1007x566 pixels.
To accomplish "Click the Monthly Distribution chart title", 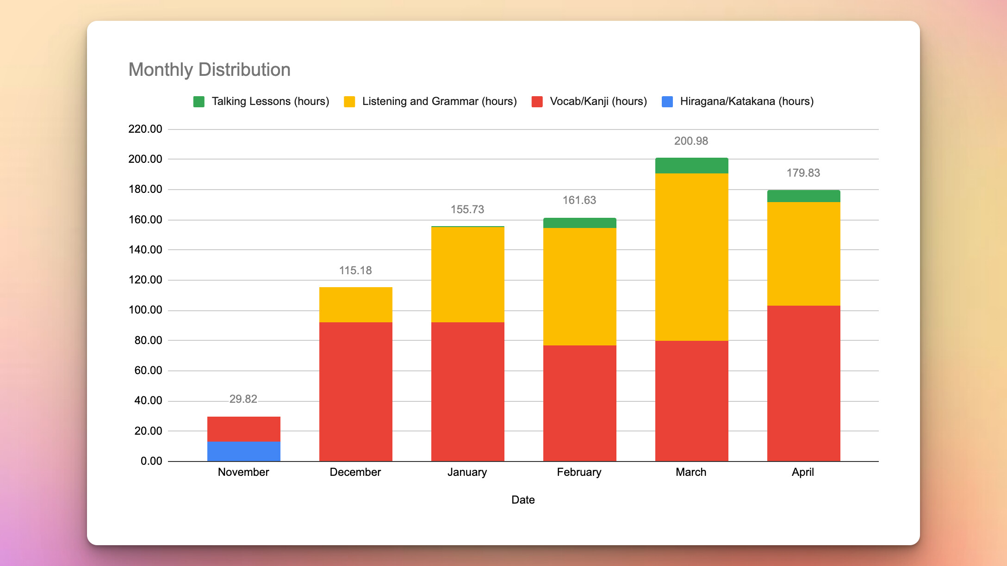I will coord(209,70).
